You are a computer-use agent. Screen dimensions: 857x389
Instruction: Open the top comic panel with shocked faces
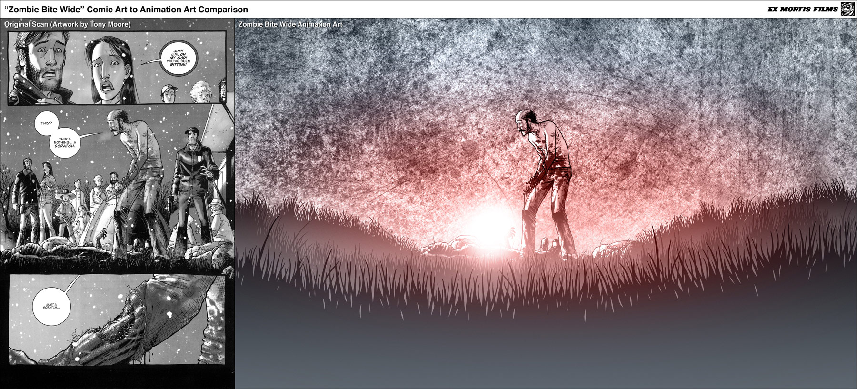(117, 68)
